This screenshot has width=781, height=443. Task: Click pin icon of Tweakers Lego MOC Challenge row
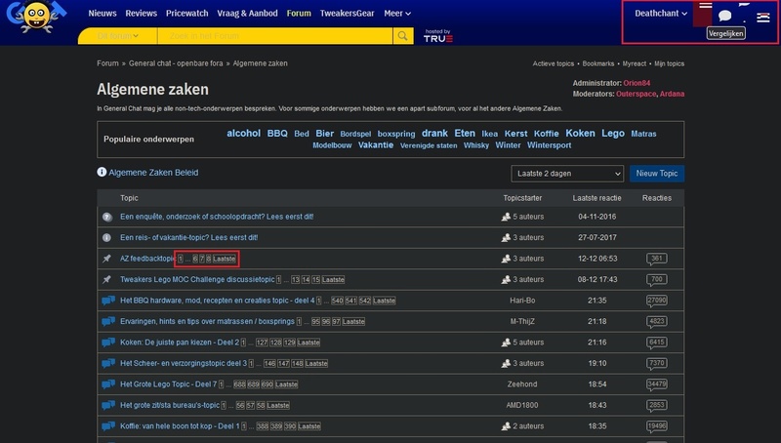pos(106,280)
